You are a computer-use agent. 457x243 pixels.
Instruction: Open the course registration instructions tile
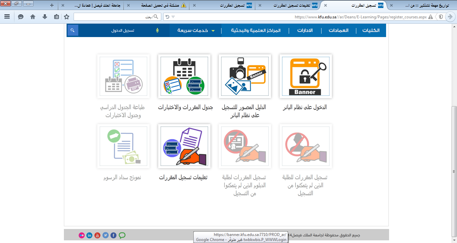pyautogui.click(x=184, y=146)
